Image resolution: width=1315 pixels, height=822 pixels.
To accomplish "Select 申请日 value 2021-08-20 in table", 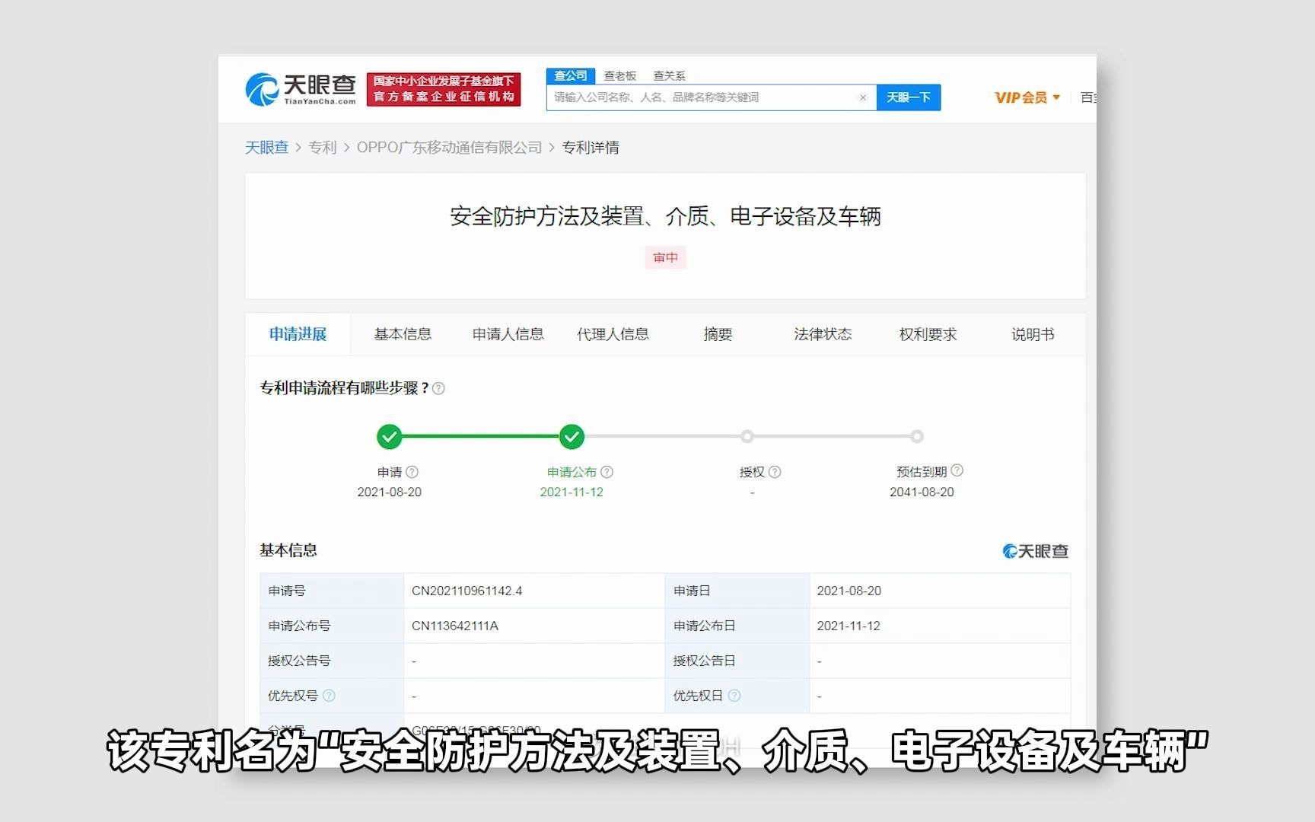I will click(849, 591).
